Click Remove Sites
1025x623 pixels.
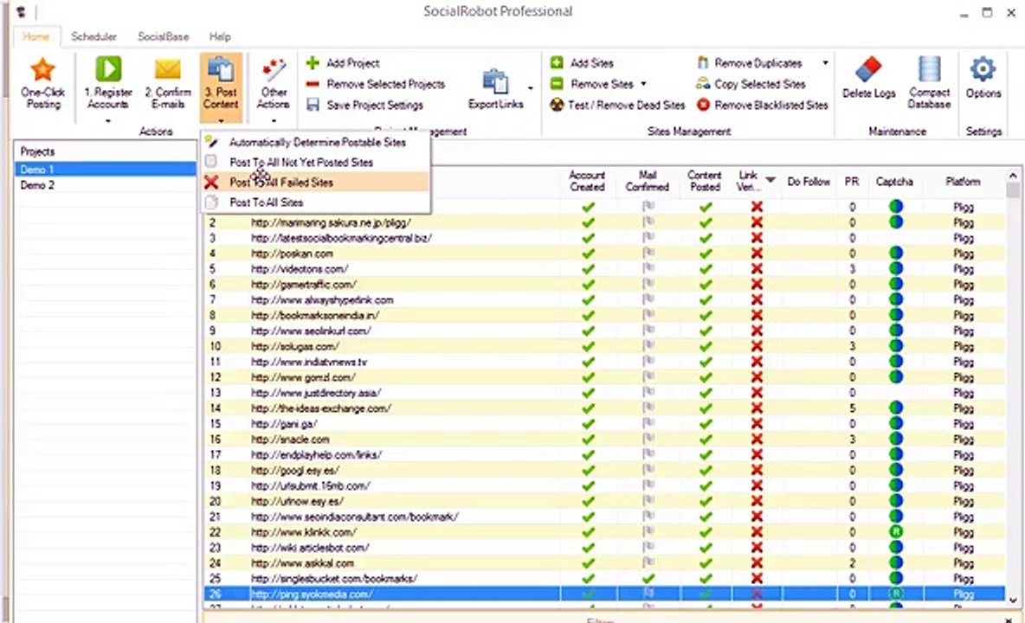591,84
